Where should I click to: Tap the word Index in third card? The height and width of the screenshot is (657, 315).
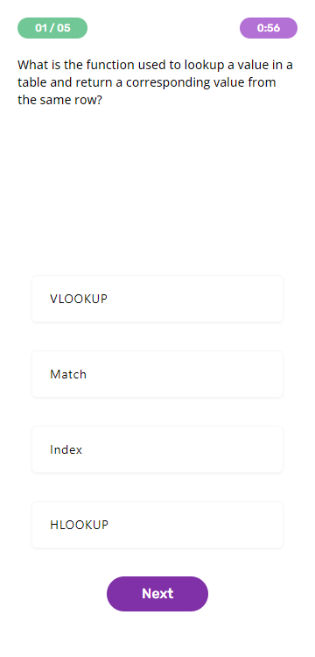tap(66, 449)
